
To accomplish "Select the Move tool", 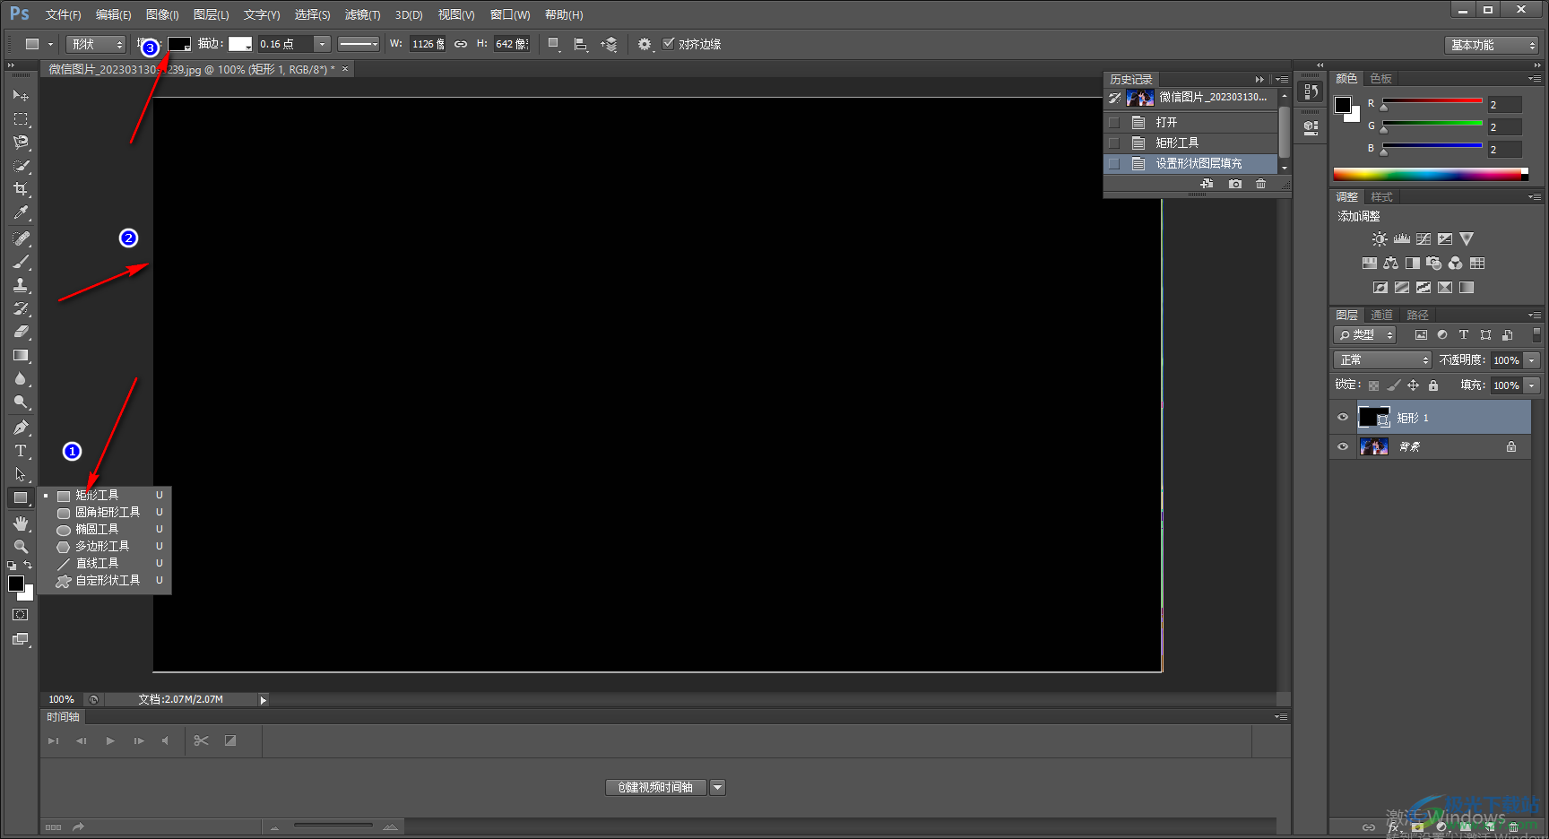I will pos(21,95).
